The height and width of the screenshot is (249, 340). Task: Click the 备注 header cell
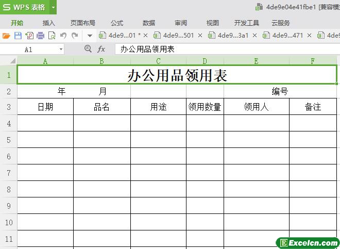tap(313, 107)
